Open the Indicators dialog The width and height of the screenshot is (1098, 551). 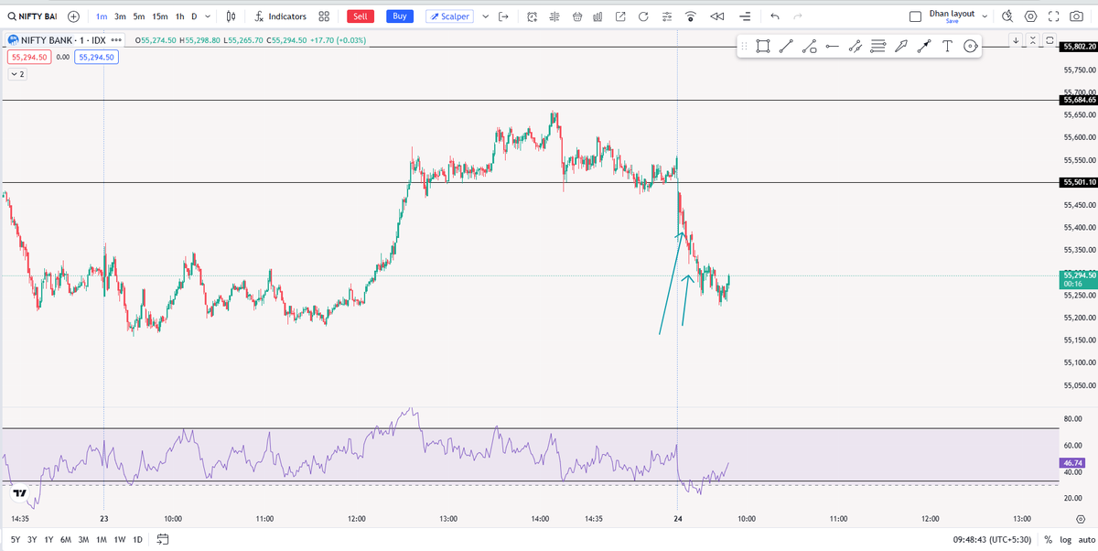280,16
